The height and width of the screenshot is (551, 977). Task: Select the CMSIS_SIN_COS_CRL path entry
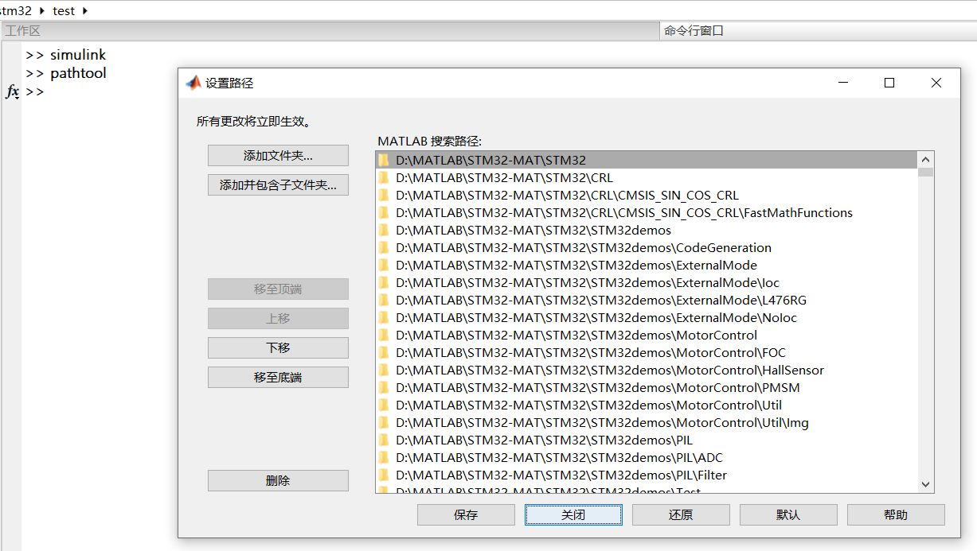click(x=567, y=195)
